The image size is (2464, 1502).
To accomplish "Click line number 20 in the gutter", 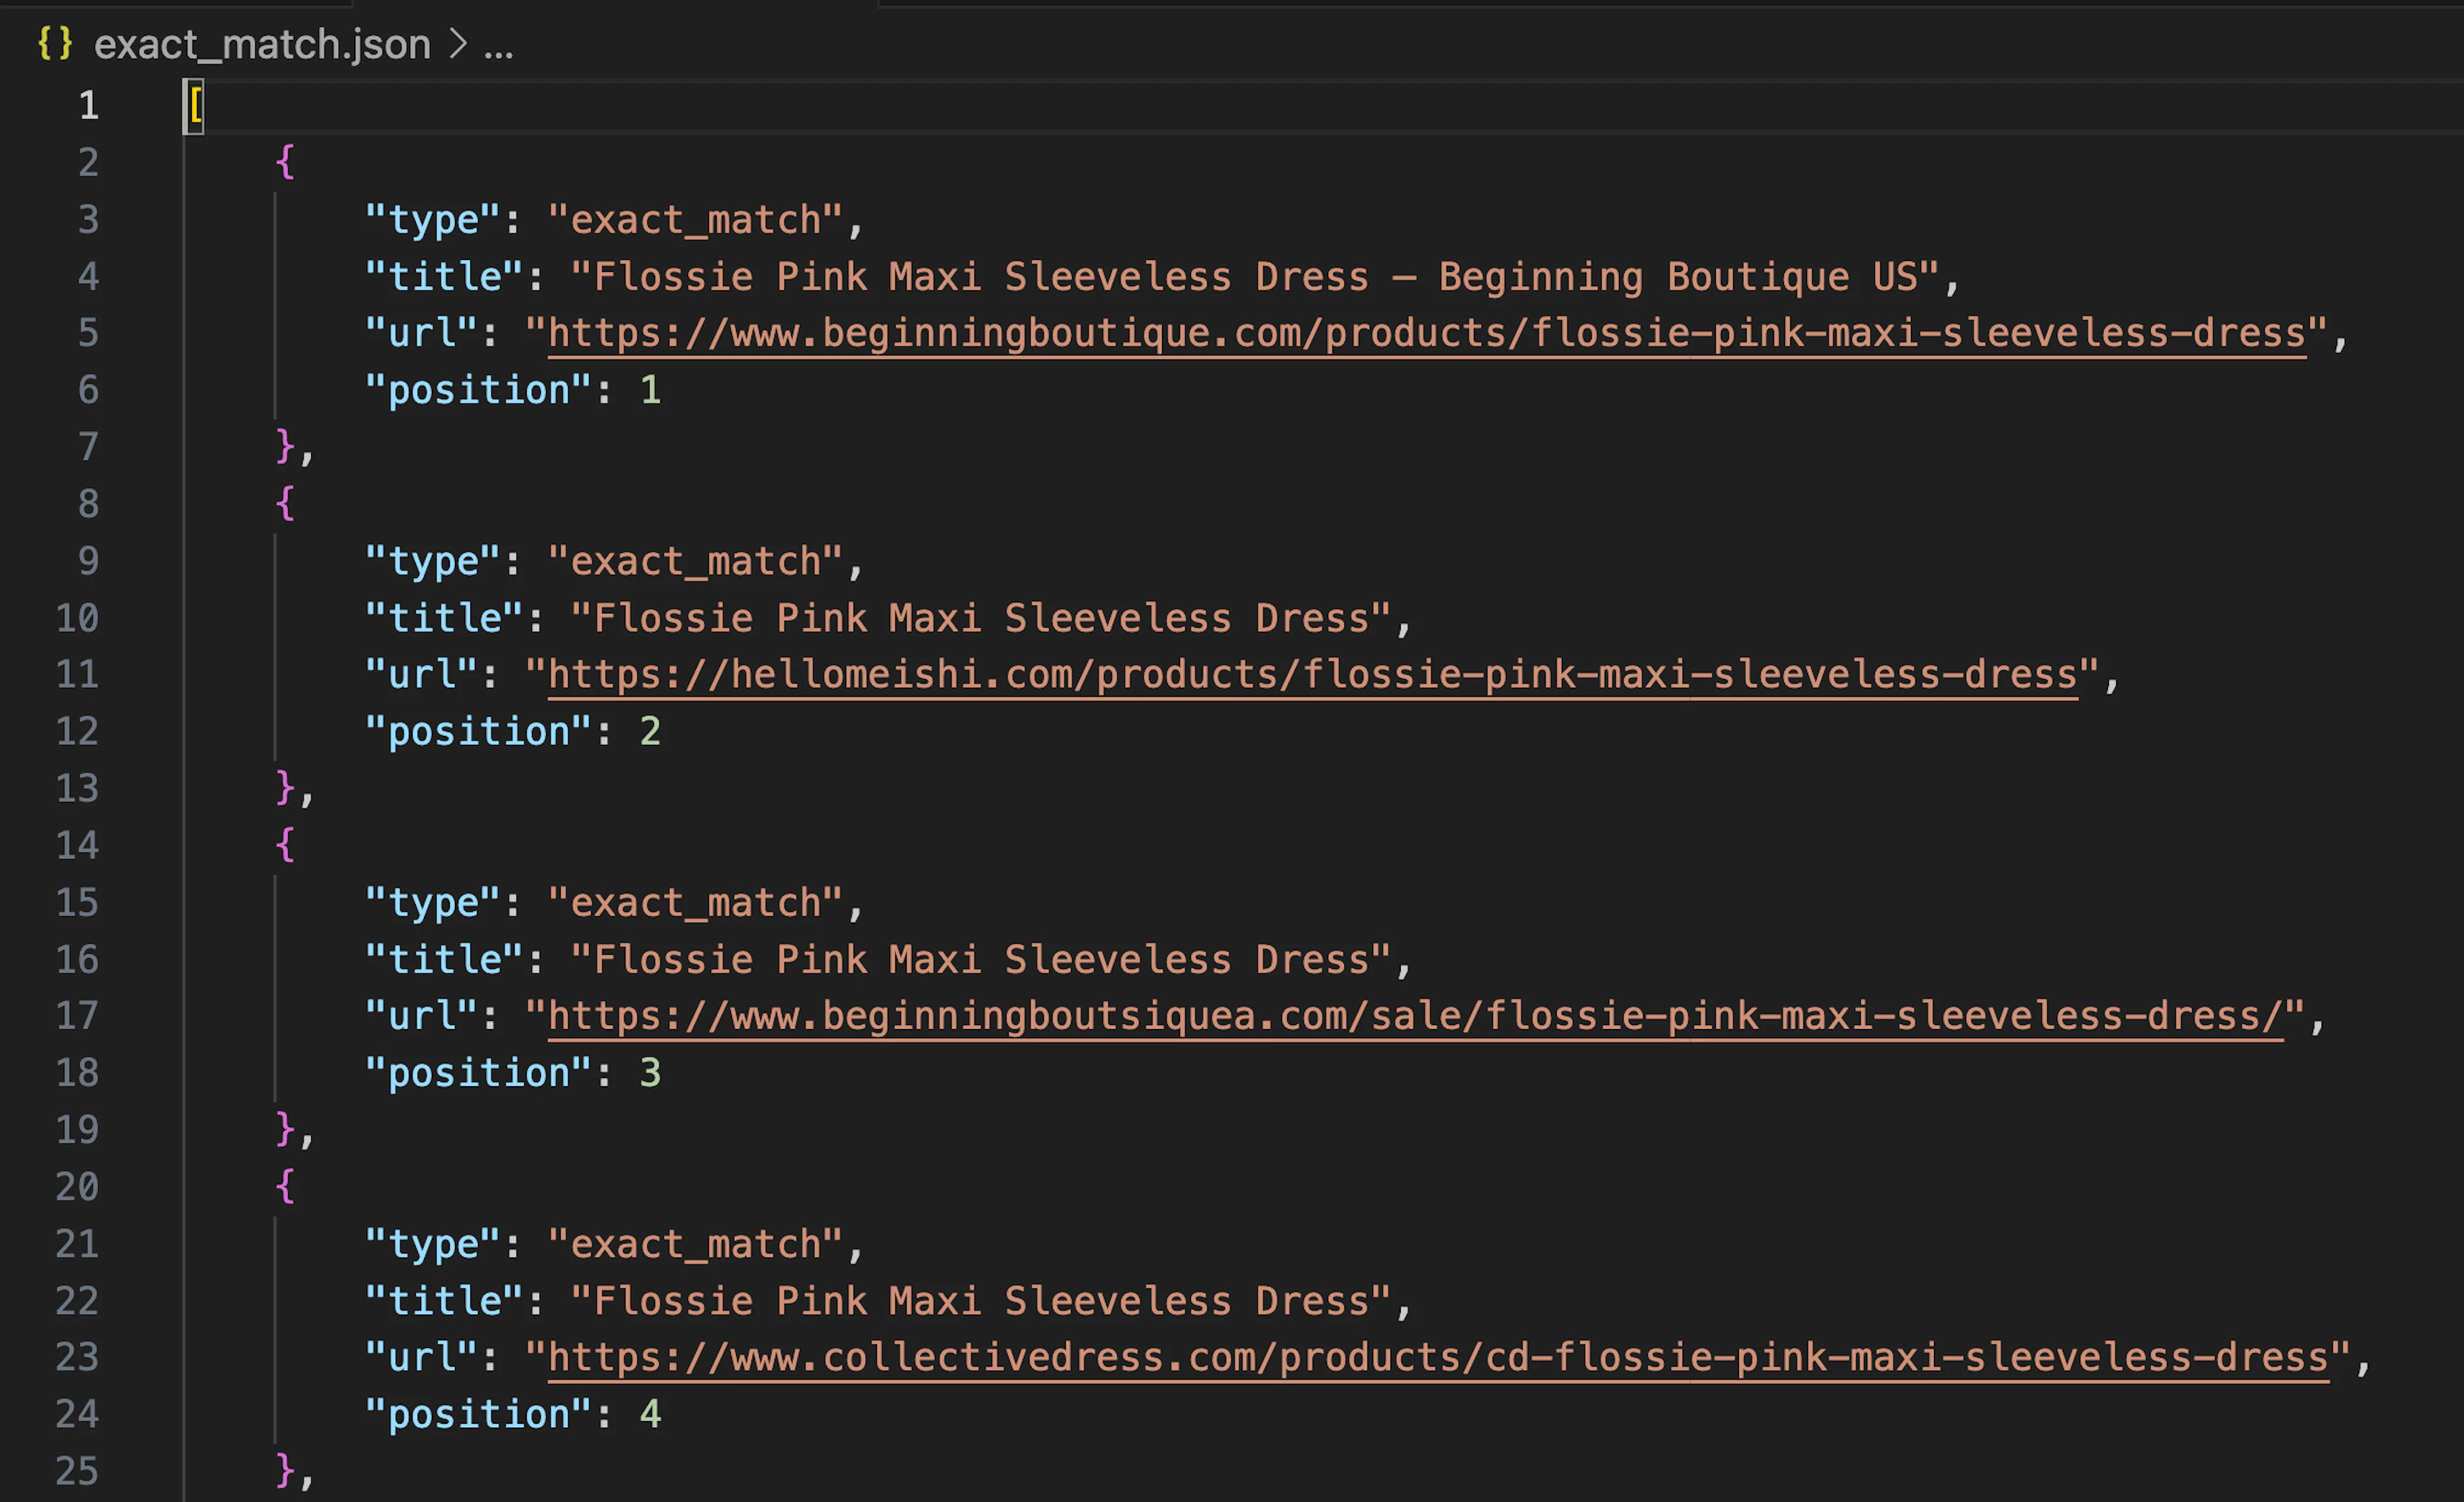I will [77, 1187].
